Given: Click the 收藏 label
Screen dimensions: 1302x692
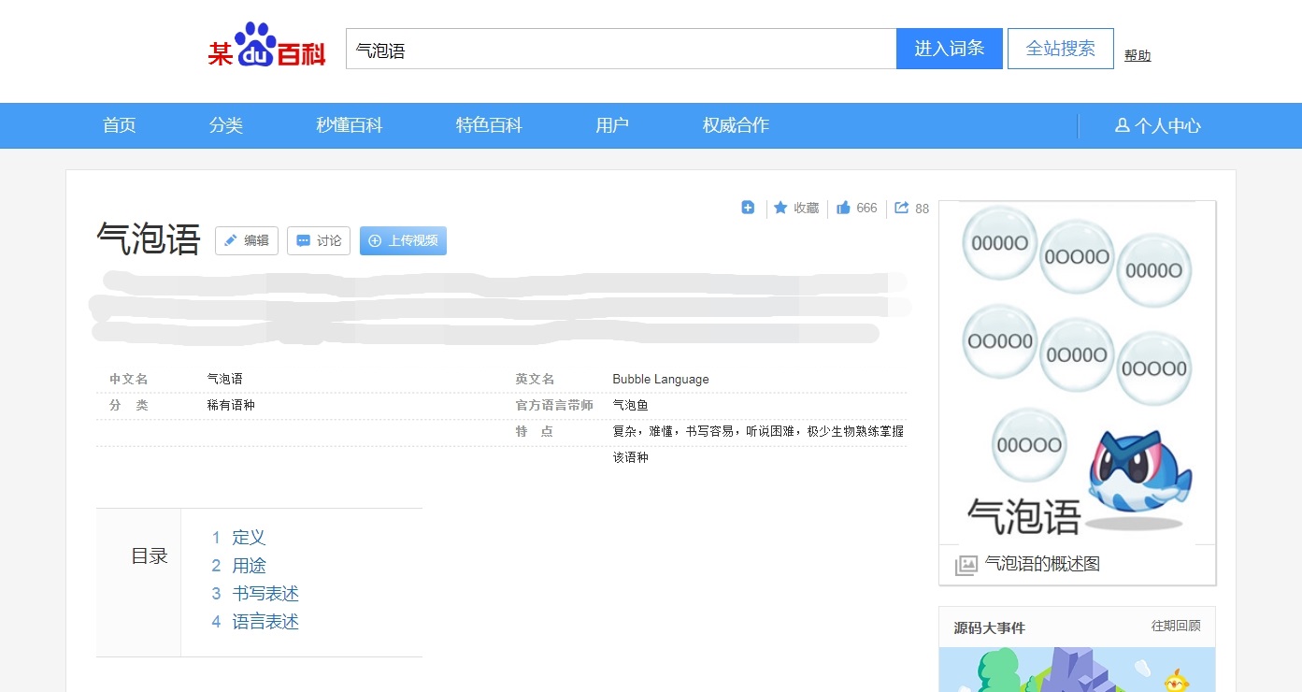Looking at the screenshot, I should click(x=806, y=208).
